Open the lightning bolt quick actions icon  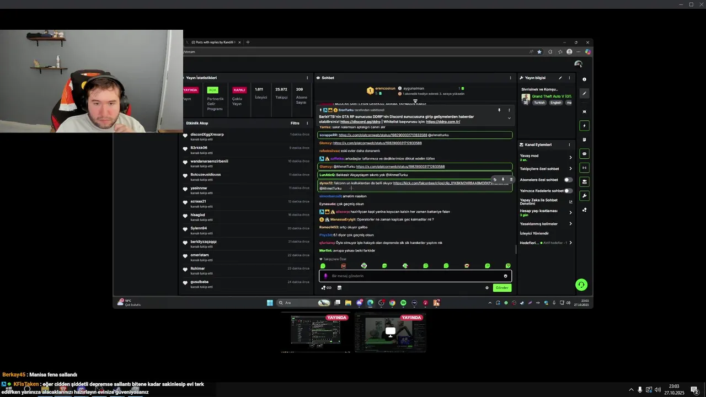pyautogui.click(x=584, y=126)
